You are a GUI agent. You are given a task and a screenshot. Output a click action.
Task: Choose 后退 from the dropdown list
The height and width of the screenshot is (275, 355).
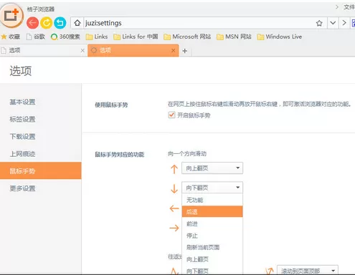click(x=212, y=212)
